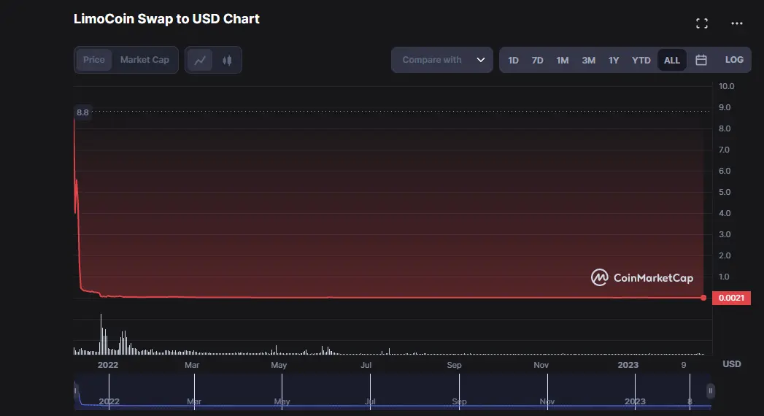Click the May label on the time axis
Viewport: 764px width, 416px height.
[279, 365]
